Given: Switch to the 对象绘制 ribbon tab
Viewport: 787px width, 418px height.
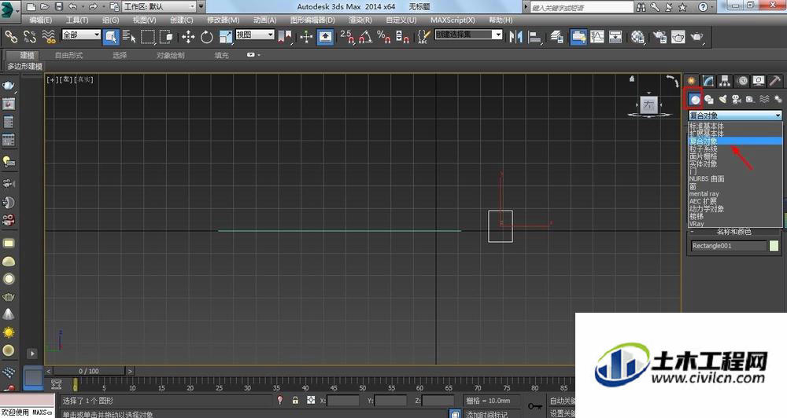Looking at the screenshot, I should (x=170, y=55).
